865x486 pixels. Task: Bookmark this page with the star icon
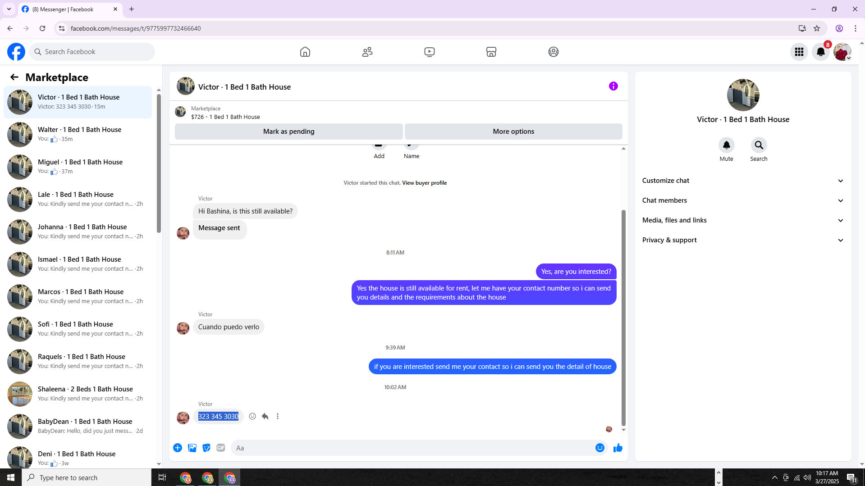pos(817,28)
